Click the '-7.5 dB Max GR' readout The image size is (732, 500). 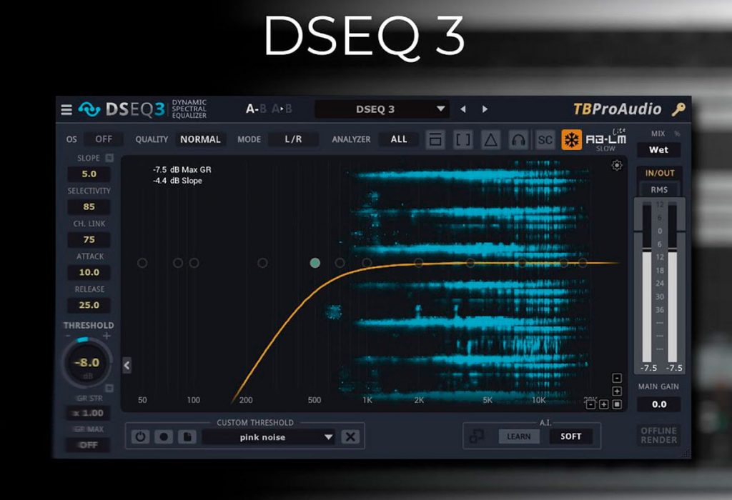[182, 170]
